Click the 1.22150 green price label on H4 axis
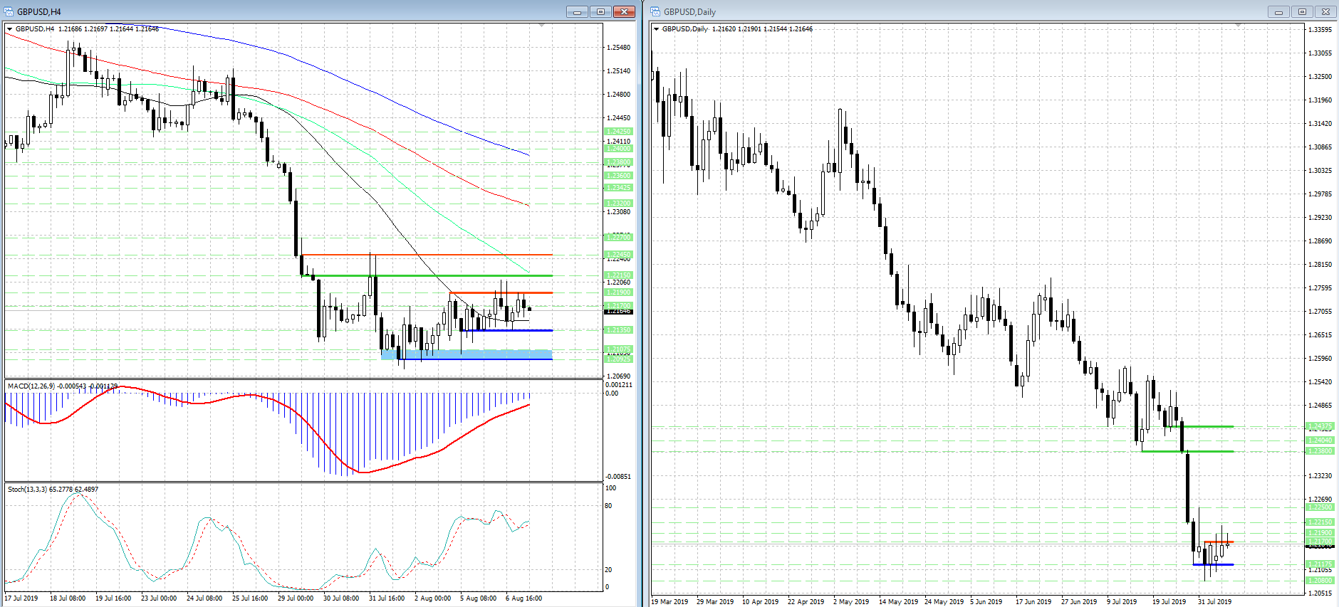 tap(618, 275)
